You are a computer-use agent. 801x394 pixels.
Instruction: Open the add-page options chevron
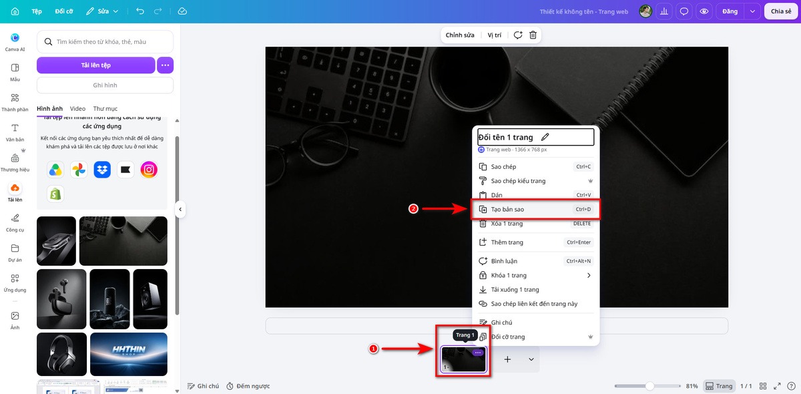point(531,359)
